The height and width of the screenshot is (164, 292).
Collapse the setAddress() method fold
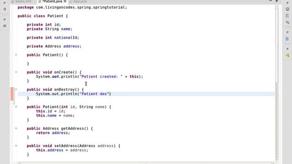[x=16, y=146]
